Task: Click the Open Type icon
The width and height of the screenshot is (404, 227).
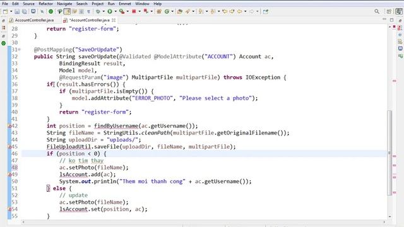Action: point(180,11)
